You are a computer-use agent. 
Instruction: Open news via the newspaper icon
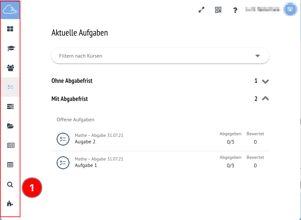coord(10,145)
